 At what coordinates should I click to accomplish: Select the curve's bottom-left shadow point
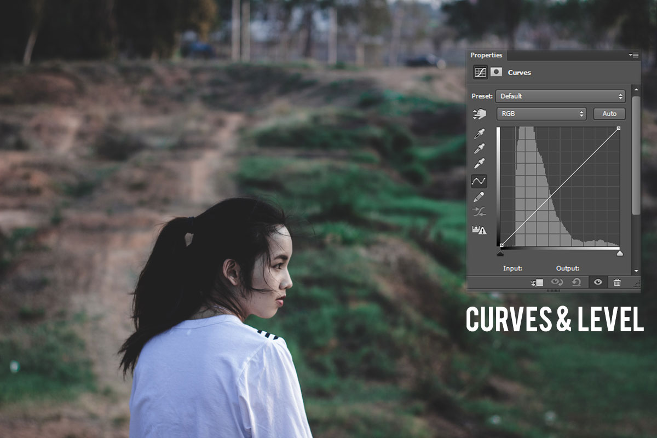(501, 245)
